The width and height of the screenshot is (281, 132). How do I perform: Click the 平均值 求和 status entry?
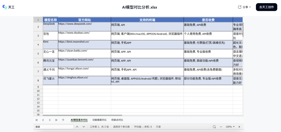(143, 127)
